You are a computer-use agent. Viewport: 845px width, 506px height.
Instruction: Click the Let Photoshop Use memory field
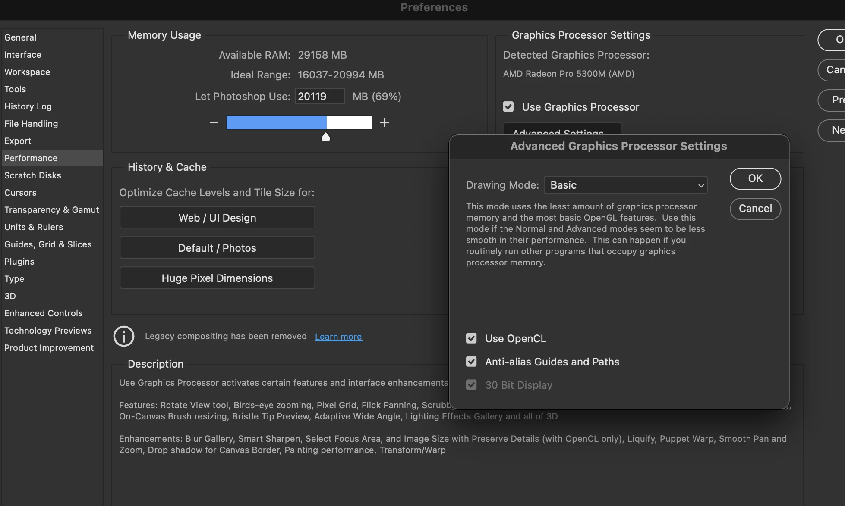[x=319, y=96]
